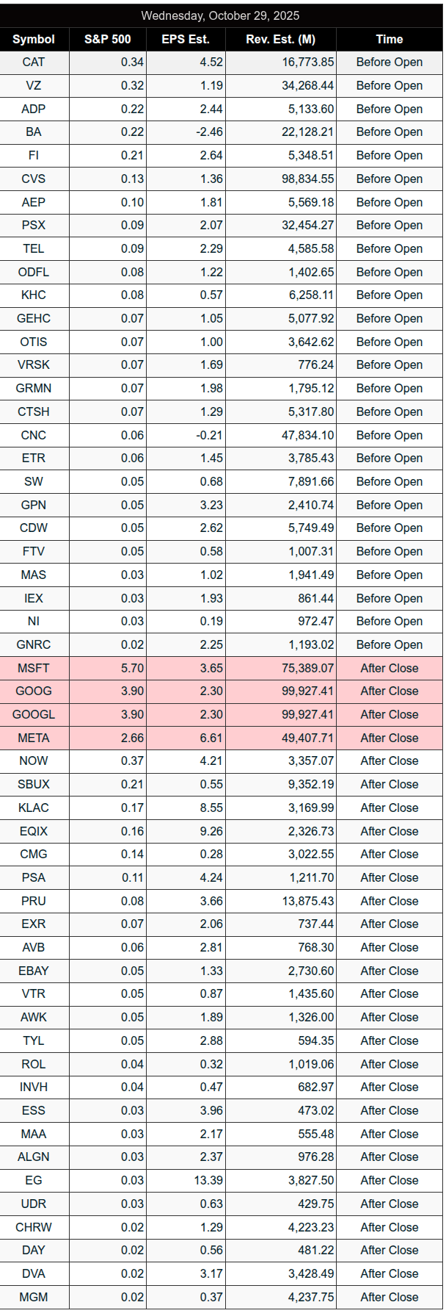446x1316 pixels.
Task: Select the BA symbol cell
Action: point(34,132)
